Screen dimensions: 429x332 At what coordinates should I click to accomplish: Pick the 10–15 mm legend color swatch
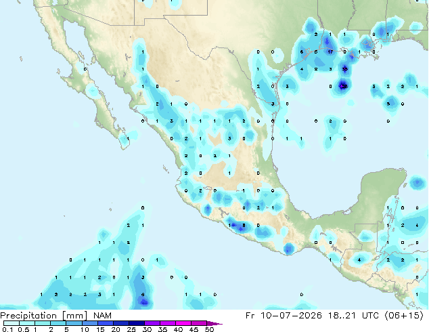coord(90,323)
